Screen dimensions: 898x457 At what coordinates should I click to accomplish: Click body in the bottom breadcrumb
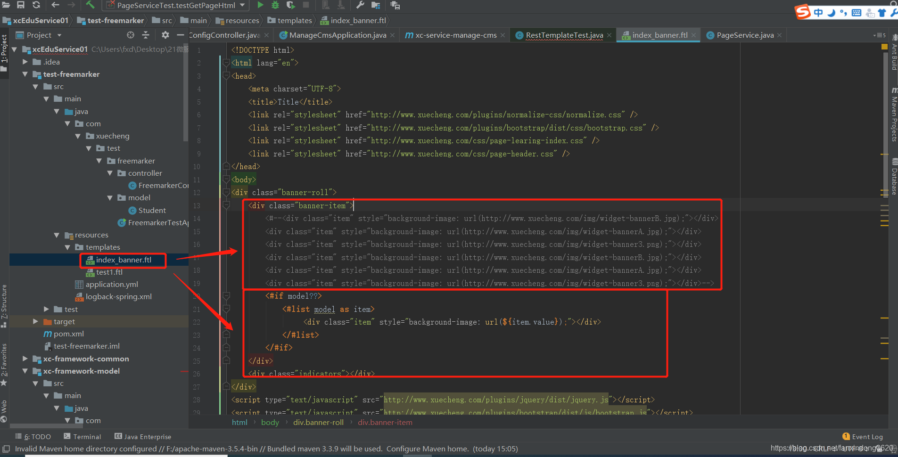pos(270,422)
